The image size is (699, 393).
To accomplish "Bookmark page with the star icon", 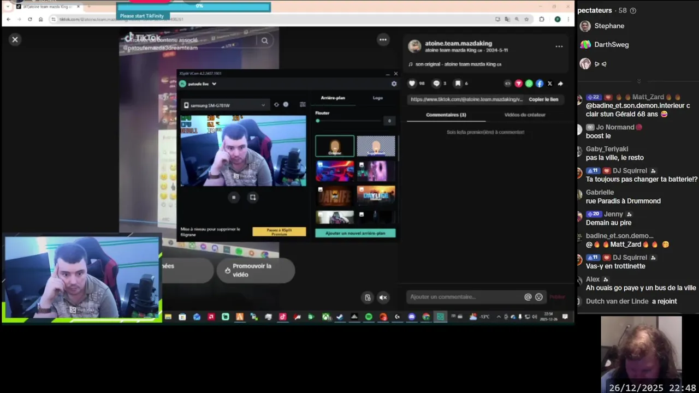I will pyautogui.click(x=526, y=19).
